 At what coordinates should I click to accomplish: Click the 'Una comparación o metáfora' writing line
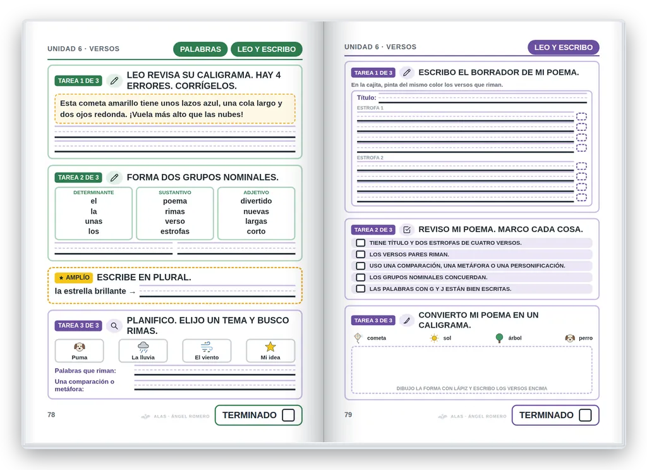point(215,385)
